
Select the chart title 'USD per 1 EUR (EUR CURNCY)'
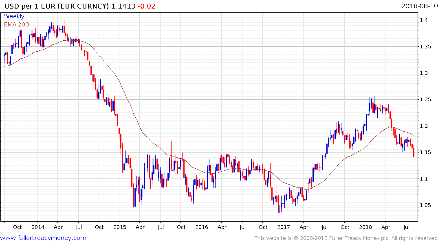[56, 6]
